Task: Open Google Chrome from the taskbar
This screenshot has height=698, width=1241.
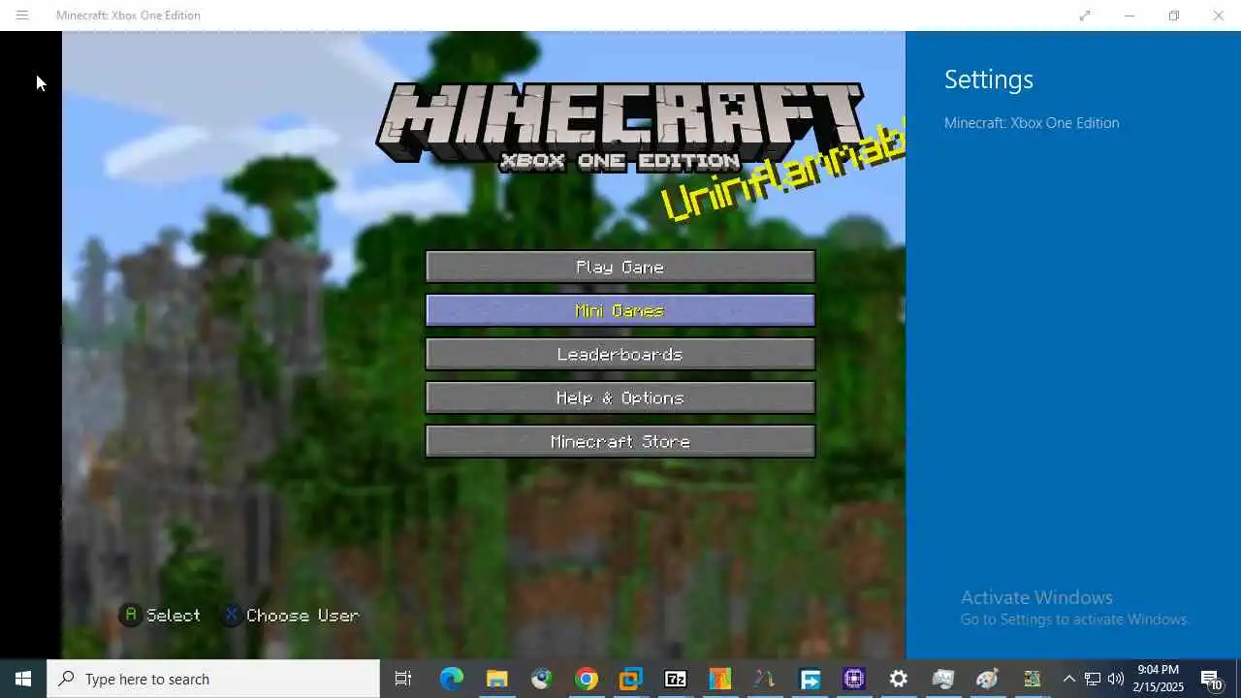Action: tap(586, 679)
